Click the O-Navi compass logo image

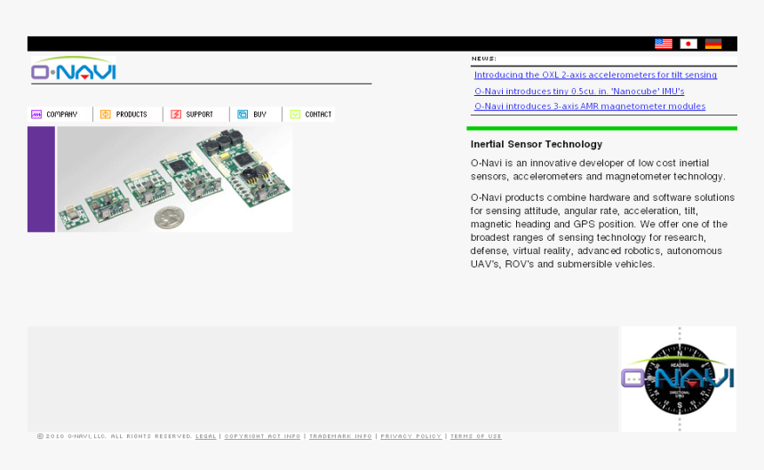coord(679,378)
